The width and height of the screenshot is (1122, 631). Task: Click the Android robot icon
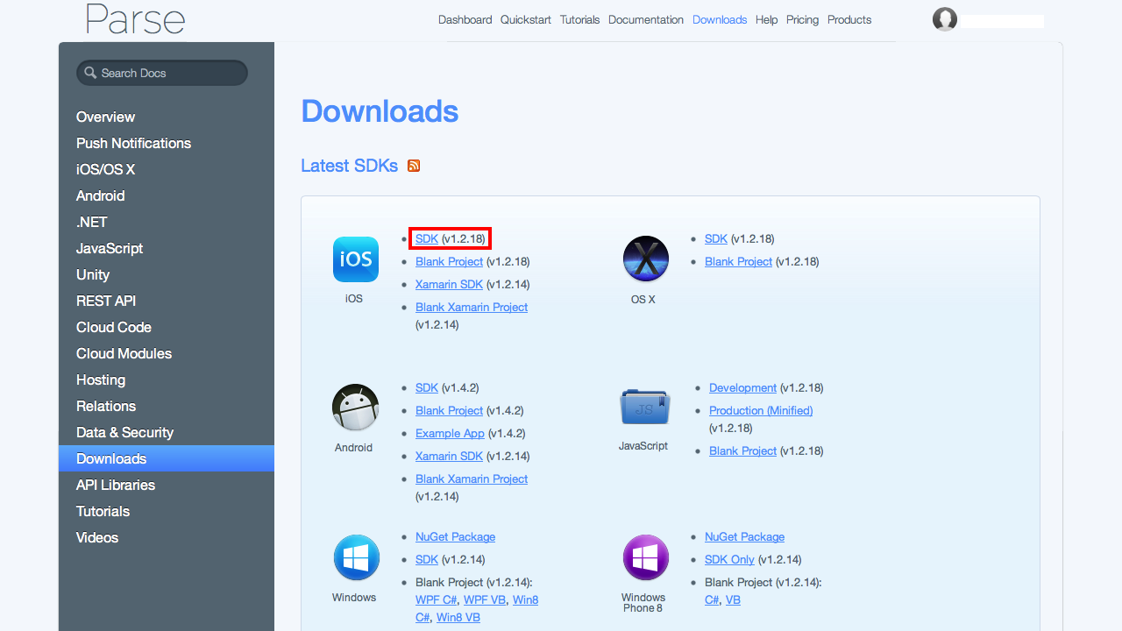click(x=355, y=408)
